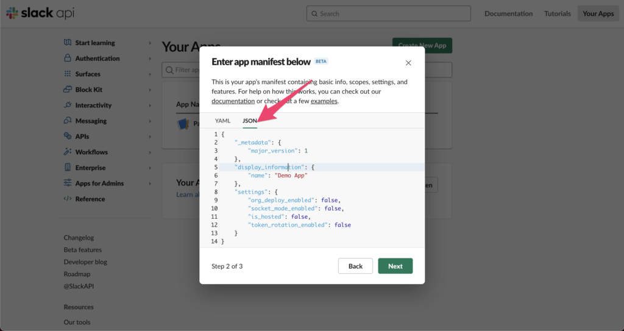The width and height of the screenshot is (624, 331).
Task: Go back with the Back button
Action: point(355,266)
